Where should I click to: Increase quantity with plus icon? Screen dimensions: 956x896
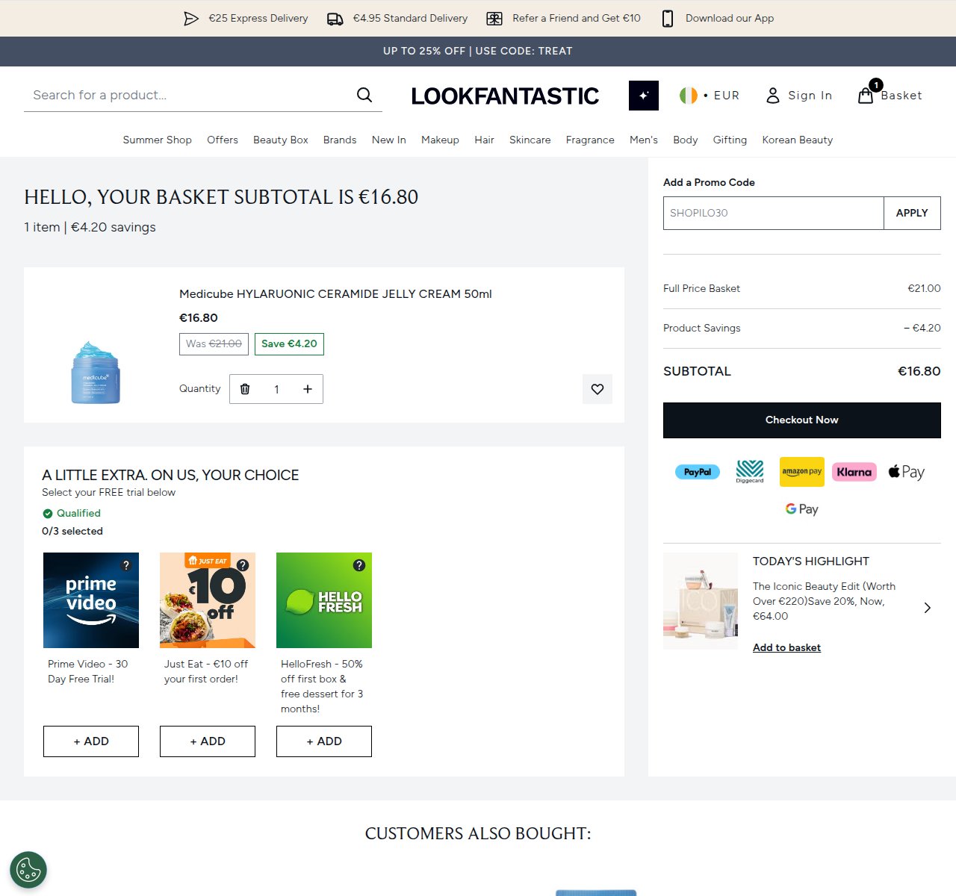308,389
